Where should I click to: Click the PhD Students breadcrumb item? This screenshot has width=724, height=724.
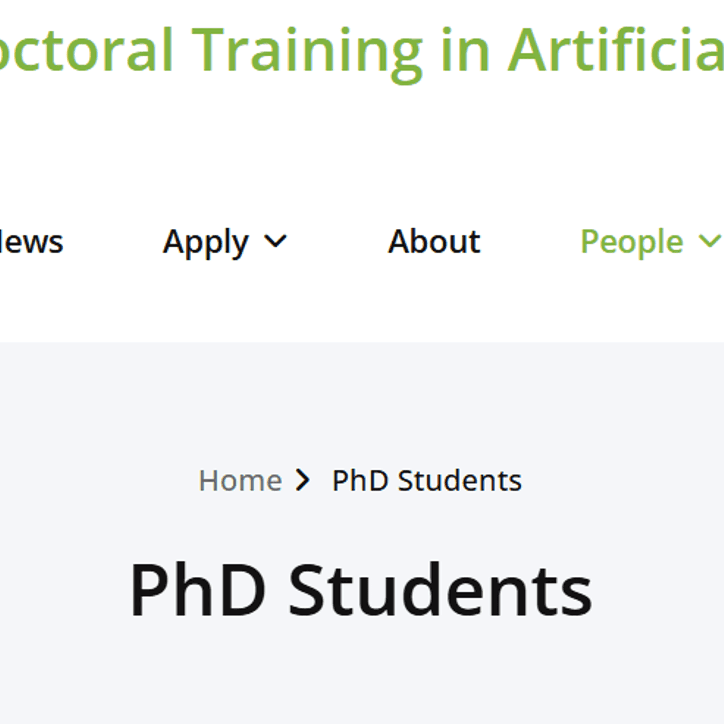click(x=426, y=480)
